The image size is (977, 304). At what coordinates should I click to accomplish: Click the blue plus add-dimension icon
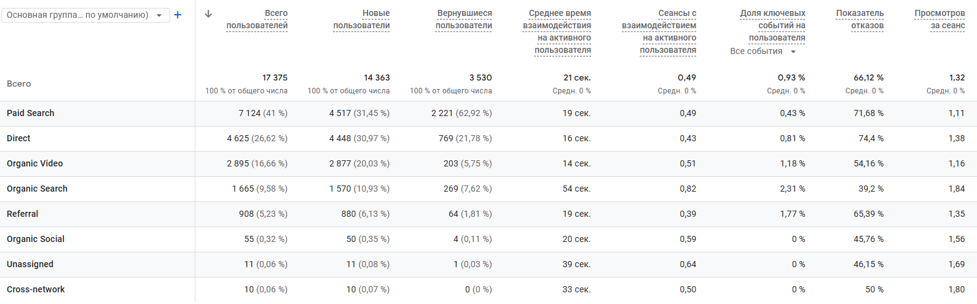coord(178,15)
